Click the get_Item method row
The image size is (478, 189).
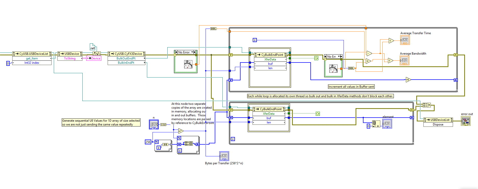(x=32, y=58)
